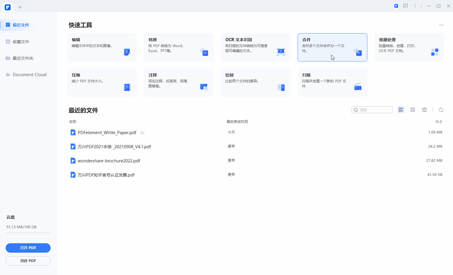The image size is (453, 275).
Task: Click the 打开 PDF button
Action: click(28, 248)
